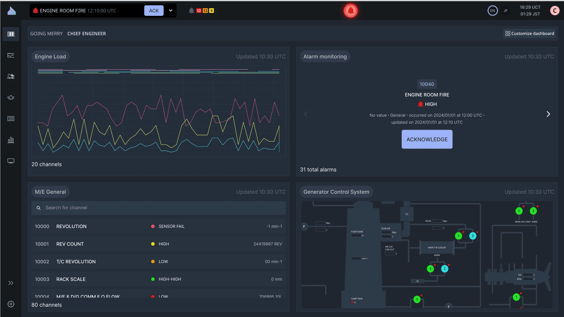This screenshot has width=564, height=317.
Task: Click the notification bell with alarm counts
Action: [x=192, y=11]
